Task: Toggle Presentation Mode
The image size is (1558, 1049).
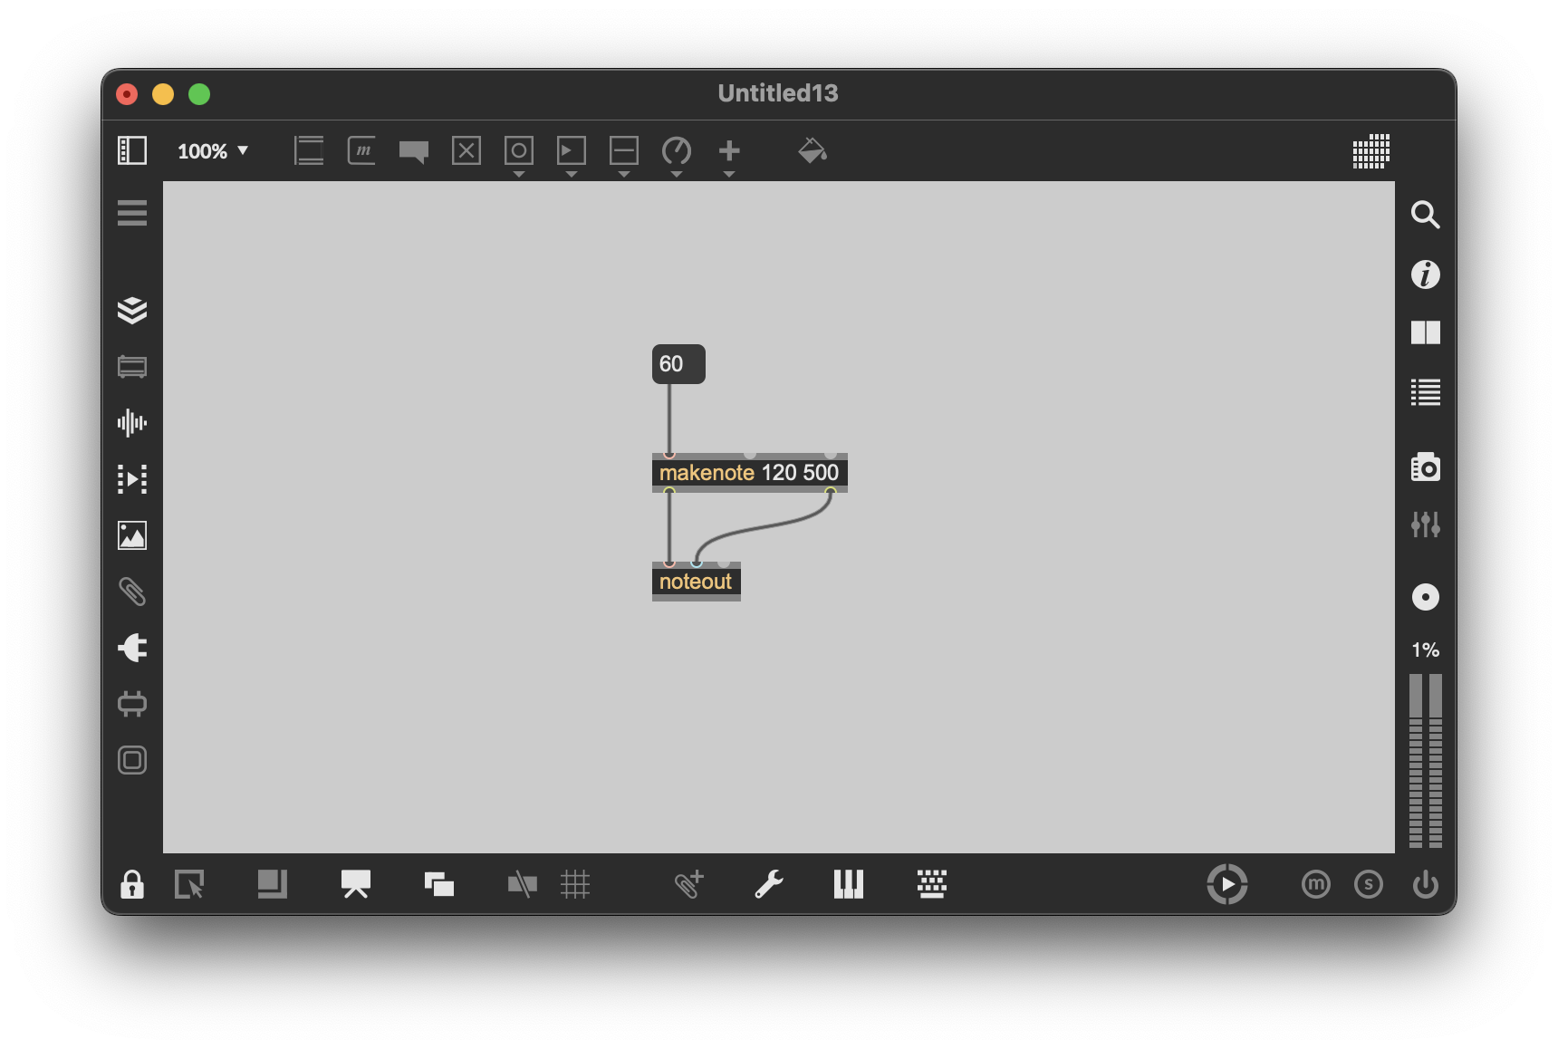Action: point(354,884)
